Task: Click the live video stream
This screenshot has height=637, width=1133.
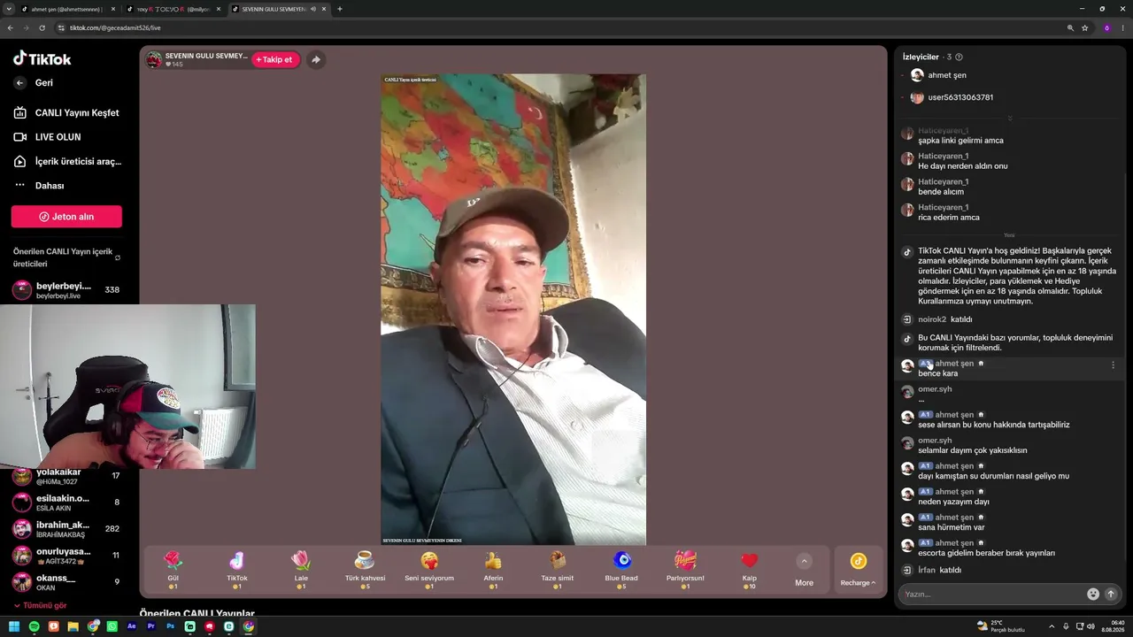Action: tap(513, 310)
